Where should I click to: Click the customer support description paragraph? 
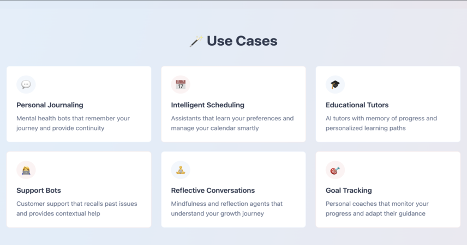coord(77,209)
